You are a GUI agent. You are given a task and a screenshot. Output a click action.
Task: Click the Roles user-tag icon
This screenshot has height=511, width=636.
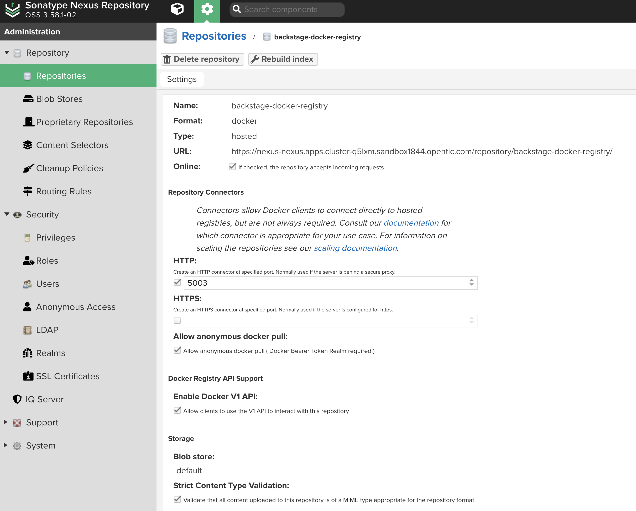29,260
